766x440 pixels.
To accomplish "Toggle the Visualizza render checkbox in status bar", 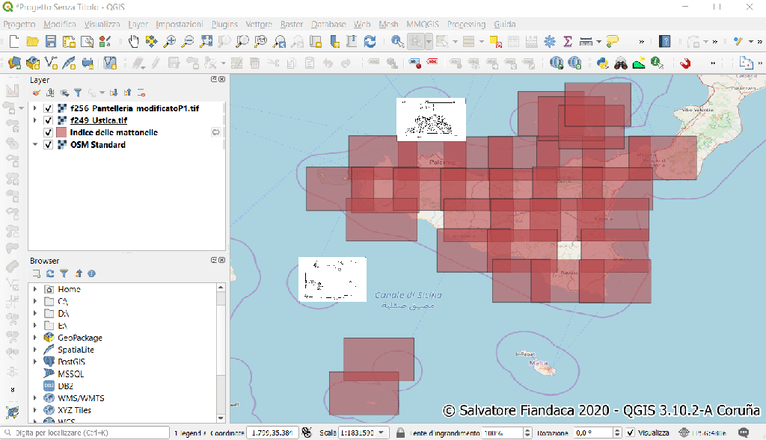I will [x=631, y=433].
